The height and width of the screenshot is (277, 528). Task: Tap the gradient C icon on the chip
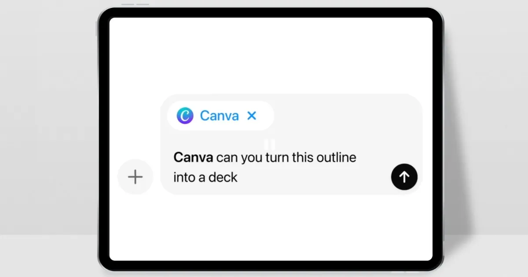[x=184, y=115]
